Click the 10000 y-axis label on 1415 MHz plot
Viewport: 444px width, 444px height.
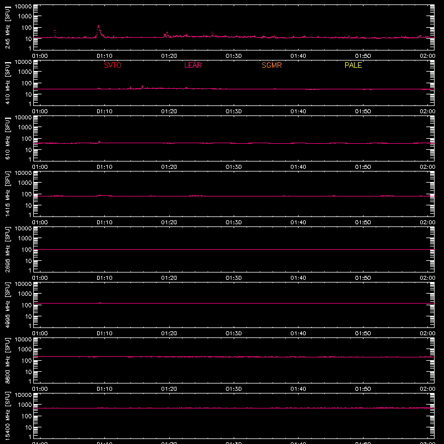(x=23, y=173)
